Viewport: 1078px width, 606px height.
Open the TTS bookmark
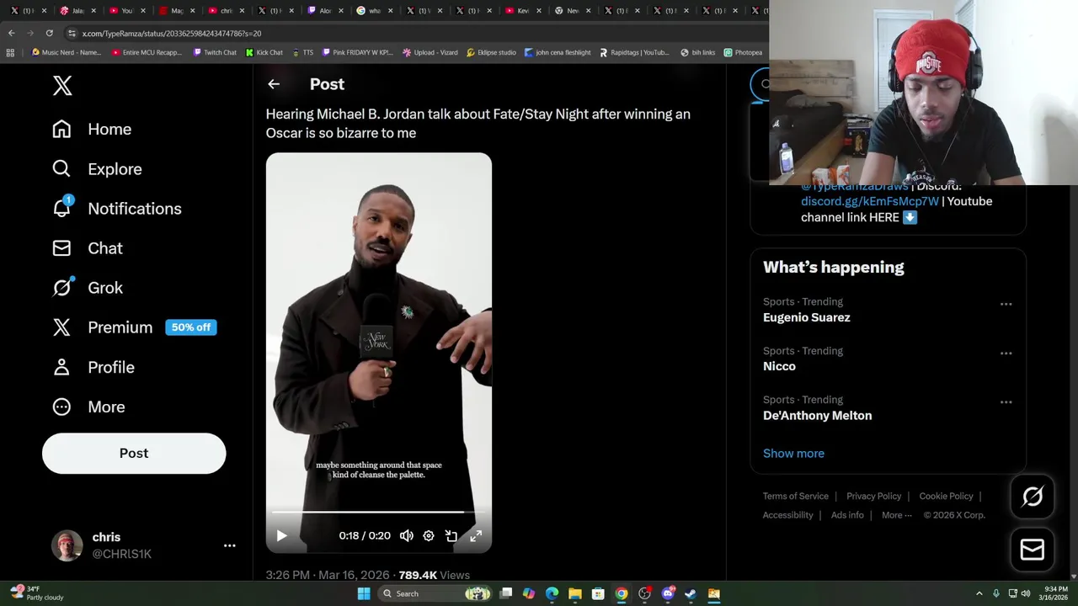pyautogui.click(x=302, y=52)
